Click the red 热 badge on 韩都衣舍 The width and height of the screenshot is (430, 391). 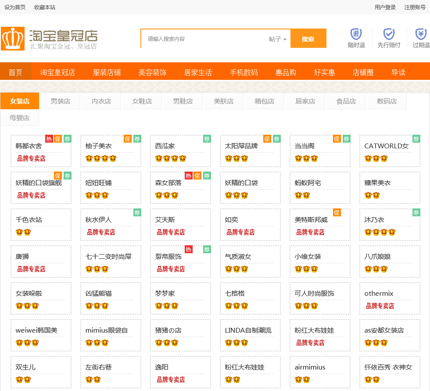coord(49,139)
